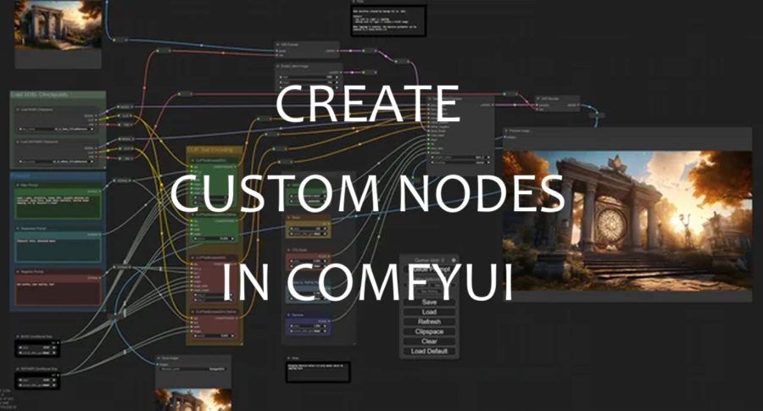The image size is (763, 411).
Task: Click the Save button in the queue panel
Action: click(x=429, y=302)
